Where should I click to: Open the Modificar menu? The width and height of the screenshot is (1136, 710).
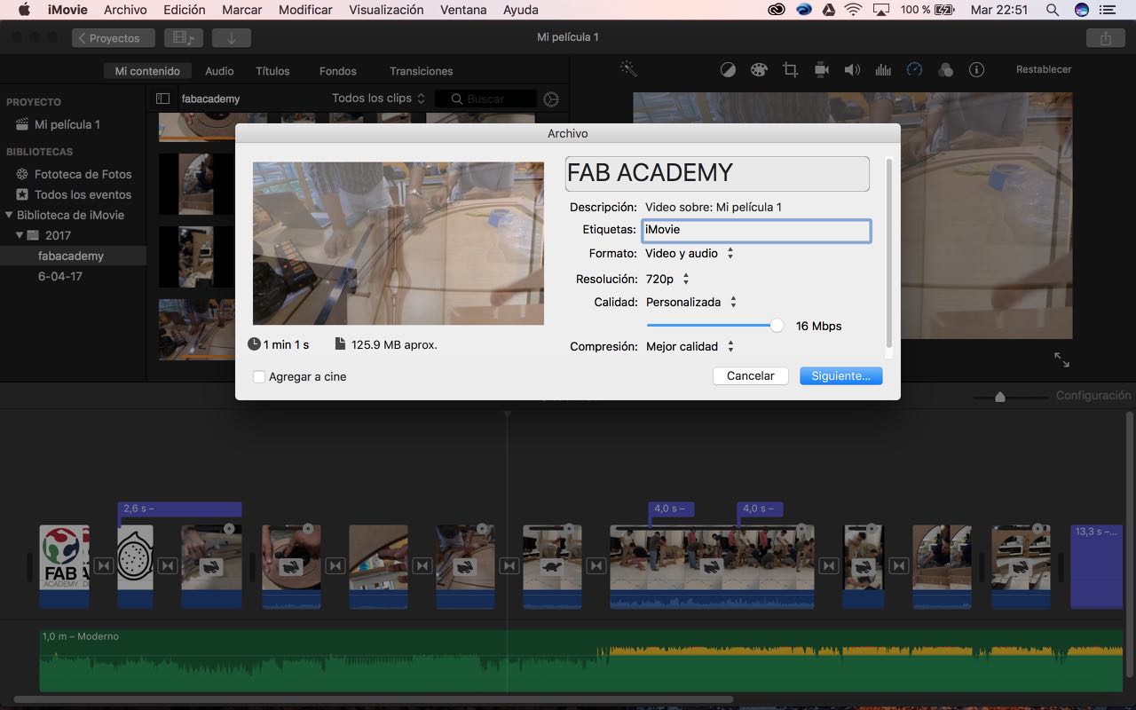tap(305, 10)
